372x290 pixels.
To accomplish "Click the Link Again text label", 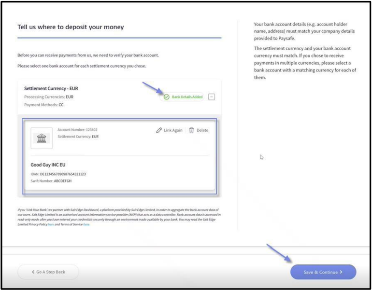I will coord(173,130).
